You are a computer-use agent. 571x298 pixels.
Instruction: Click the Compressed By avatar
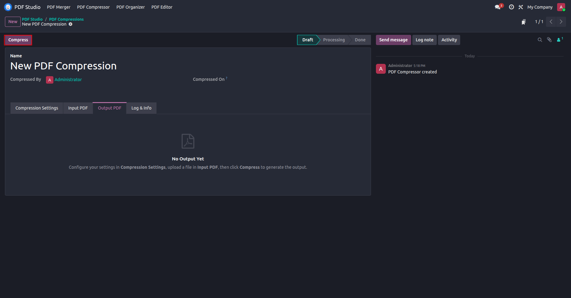point(50,80)
